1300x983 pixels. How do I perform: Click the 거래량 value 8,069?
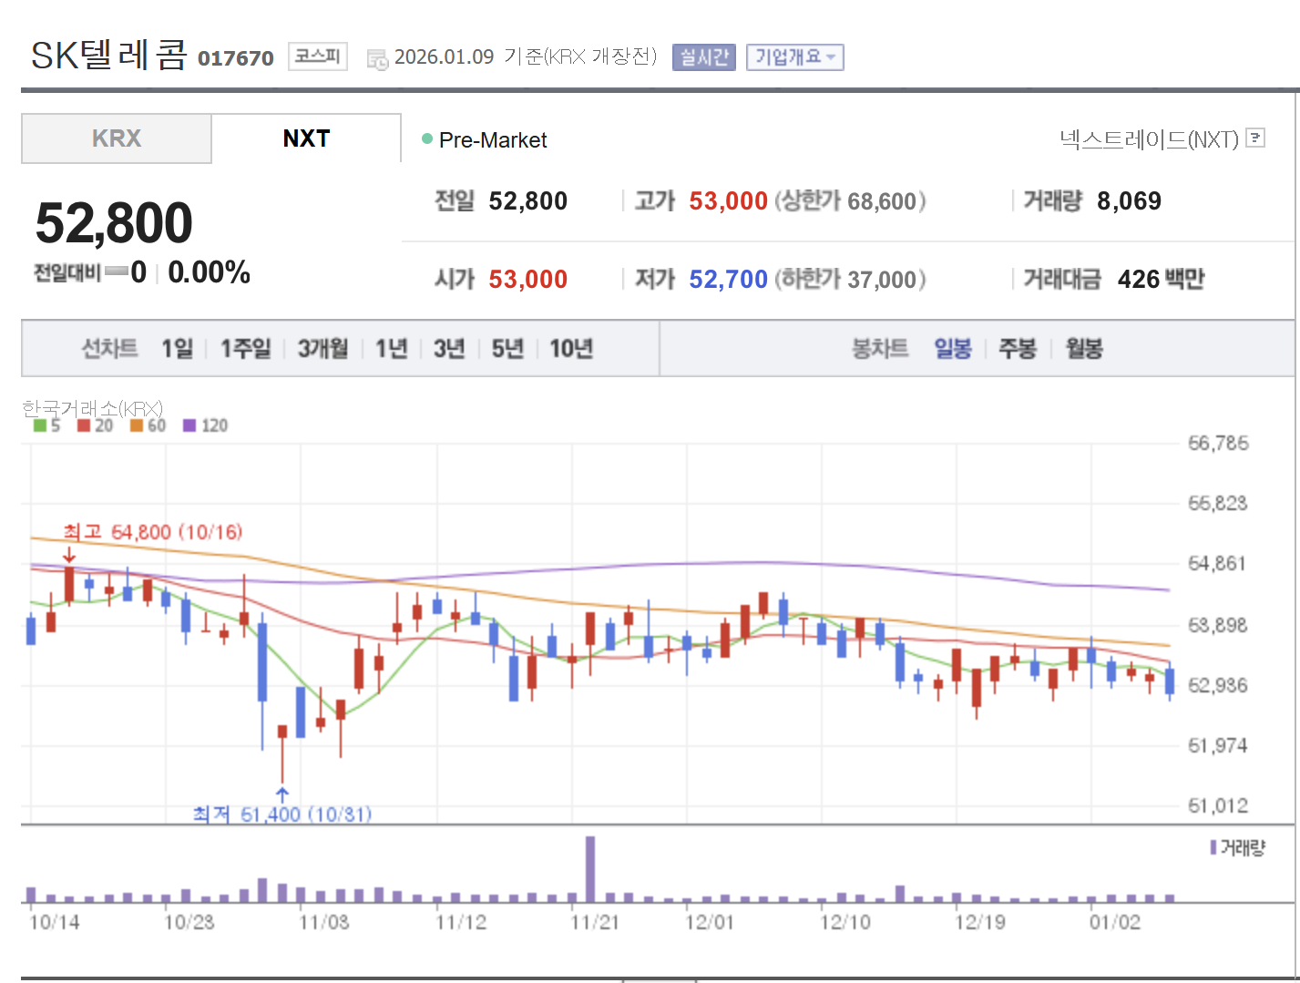pyautogui.click(x=1129, y=201)
